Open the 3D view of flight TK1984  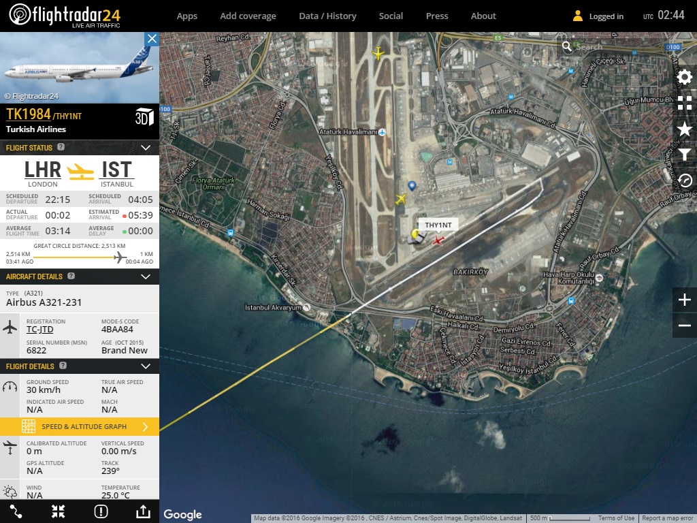coord(144,116)
